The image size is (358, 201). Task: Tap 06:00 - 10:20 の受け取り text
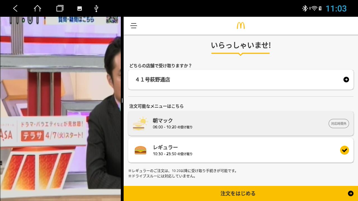click(173, 127)
